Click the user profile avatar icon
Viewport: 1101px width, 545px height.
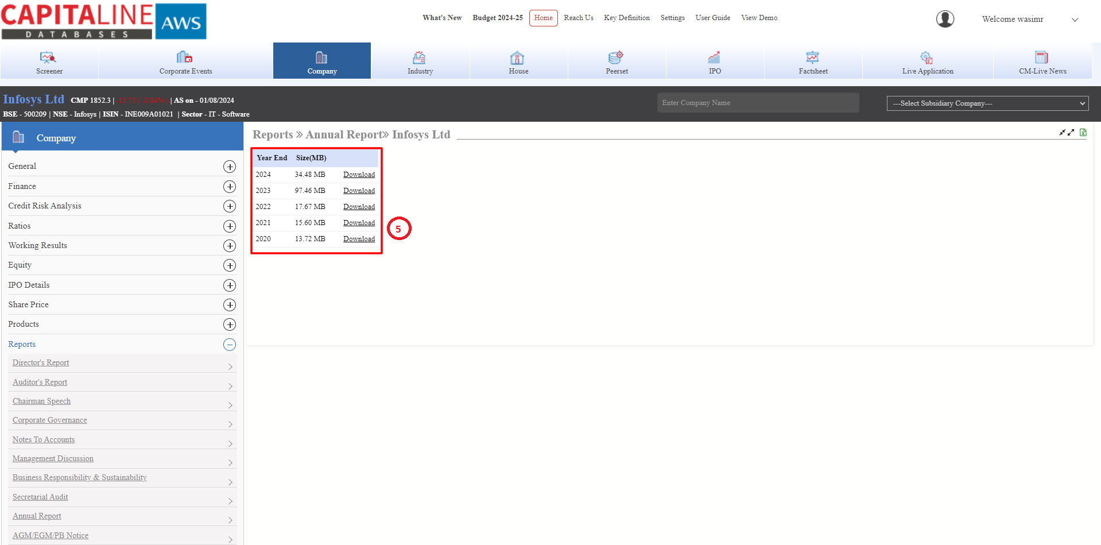pyautogui.click(x=945, y=19)
